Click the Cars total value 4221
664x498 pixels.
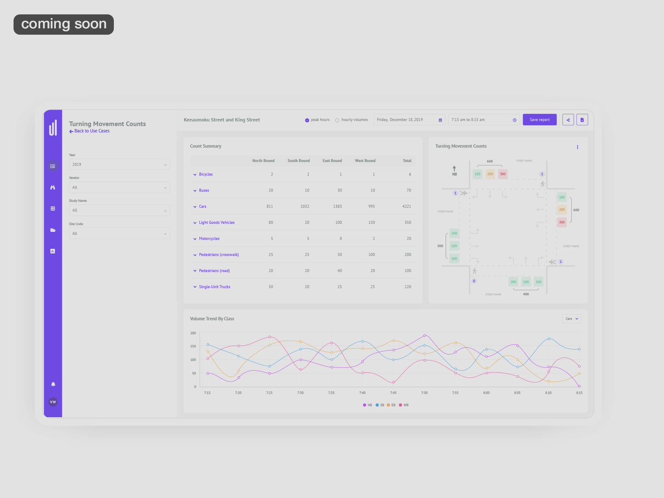coord(407,206)
